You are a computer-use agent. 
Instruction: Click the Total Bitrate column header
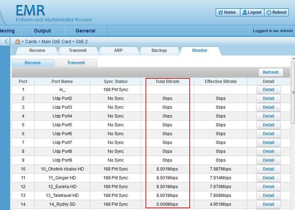[167, 82]
